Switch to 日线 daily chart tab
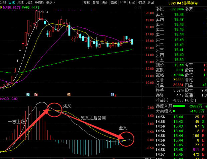Image resolution: width=207 pixels, height=159 pixels. (x=12, y=2)
